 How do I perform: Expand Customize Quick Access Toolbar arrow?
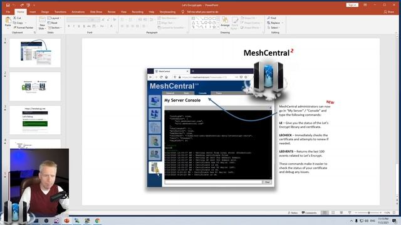click(34, 5)
